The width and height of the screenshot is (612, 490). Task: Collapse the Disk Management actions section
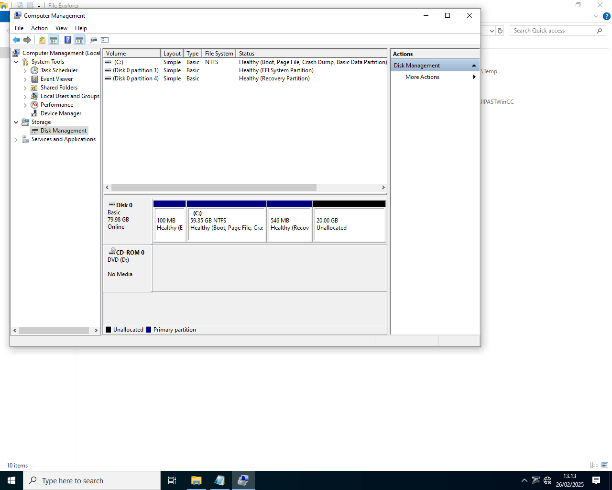point(474,66)
